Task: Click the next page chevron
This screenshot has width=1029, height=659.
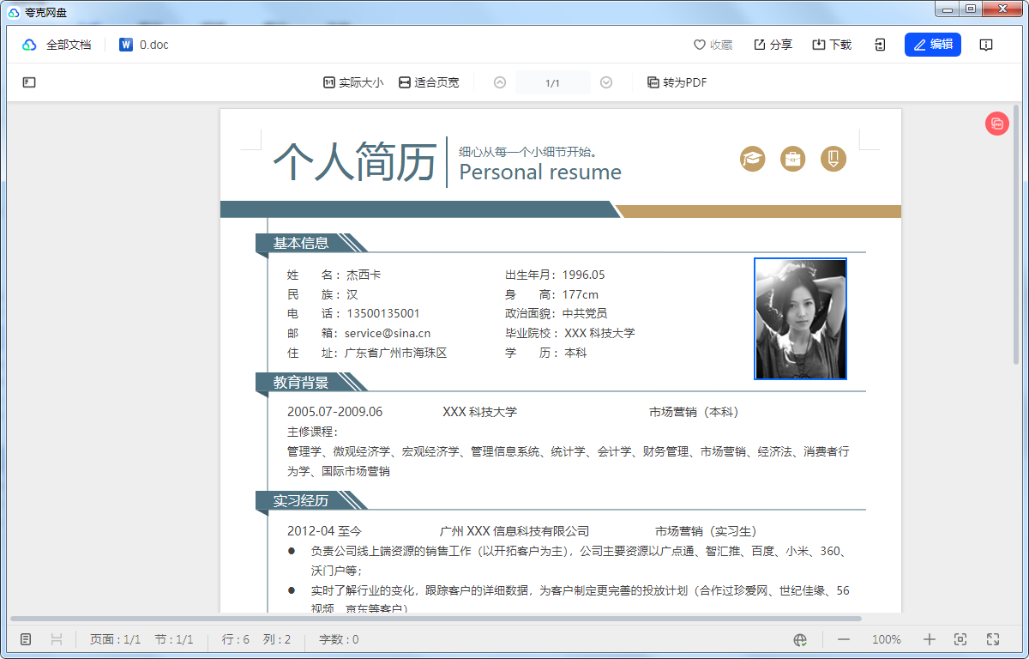Action: pos(606,82)
